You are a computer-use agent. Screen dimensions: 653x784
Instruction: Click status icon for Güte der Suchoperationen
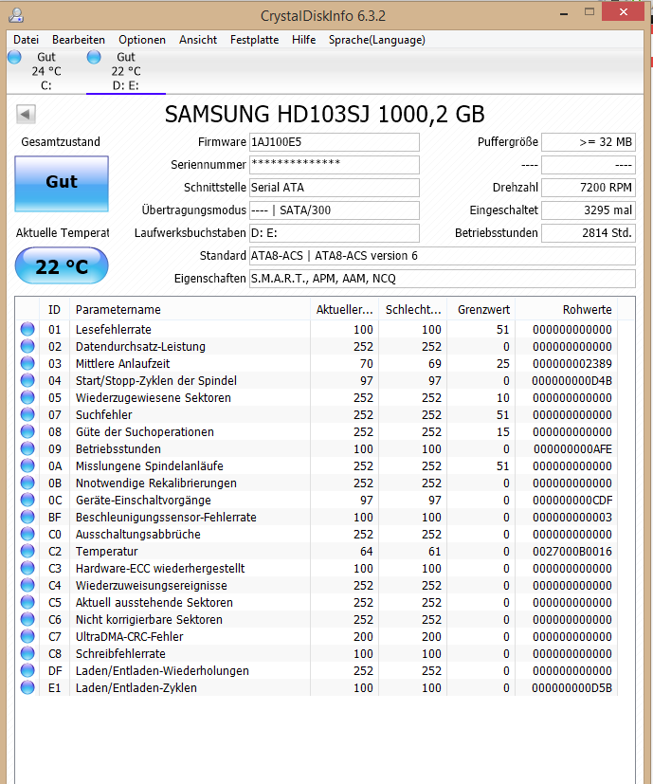tap(27, 431)
